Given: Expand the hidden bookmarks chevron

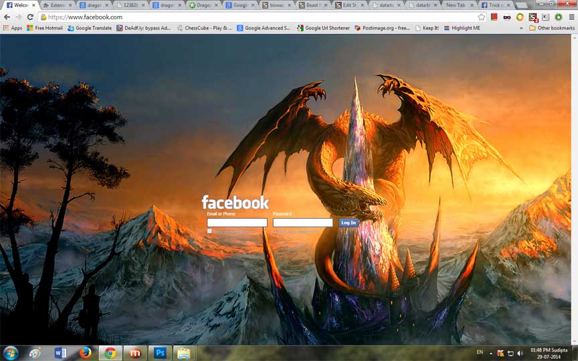Looking at the screenshot, I should (x=521, y=28).
